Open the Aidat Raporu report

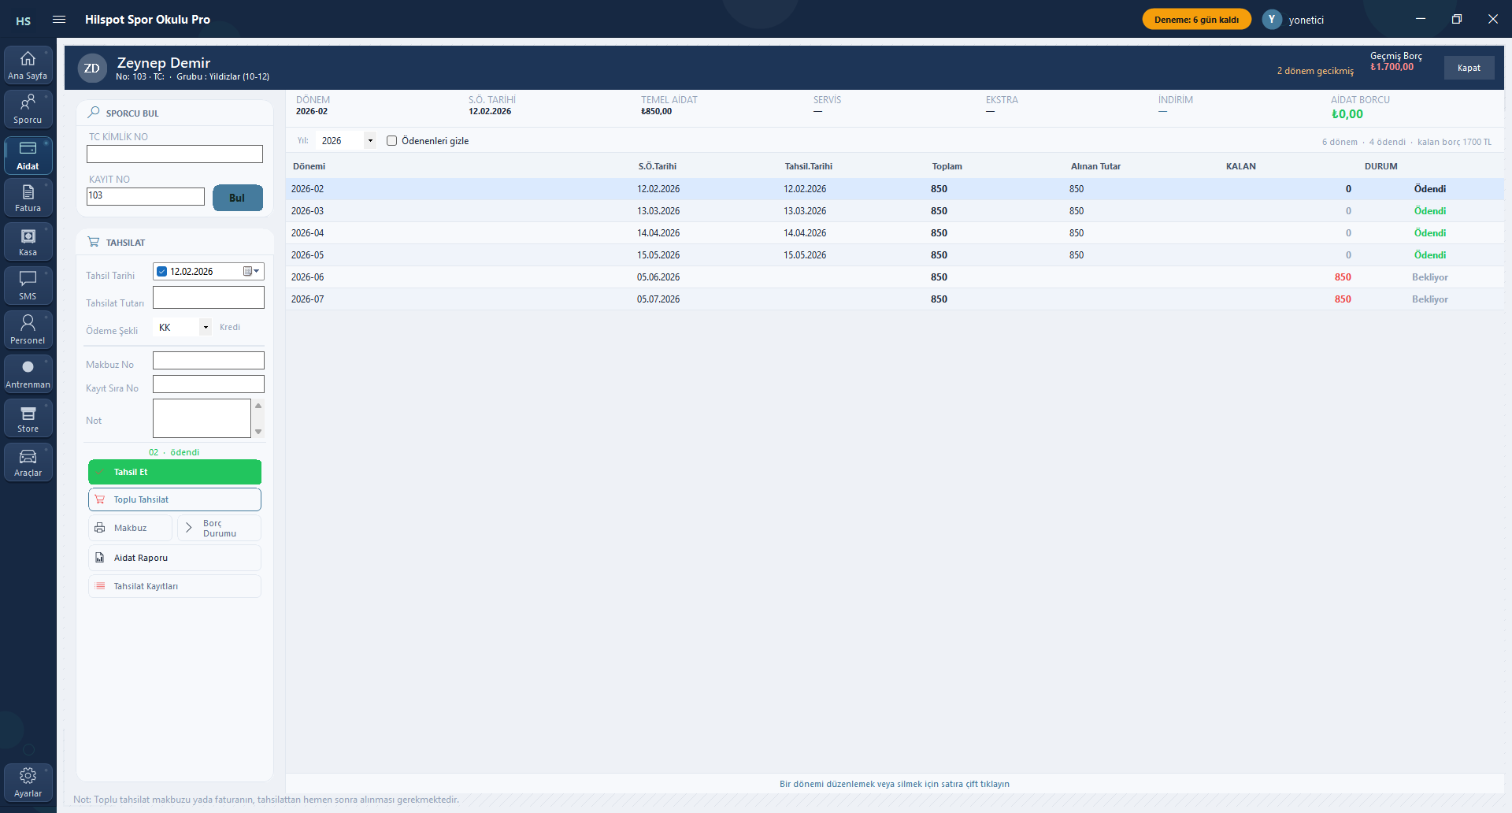[x=175, y=558]
